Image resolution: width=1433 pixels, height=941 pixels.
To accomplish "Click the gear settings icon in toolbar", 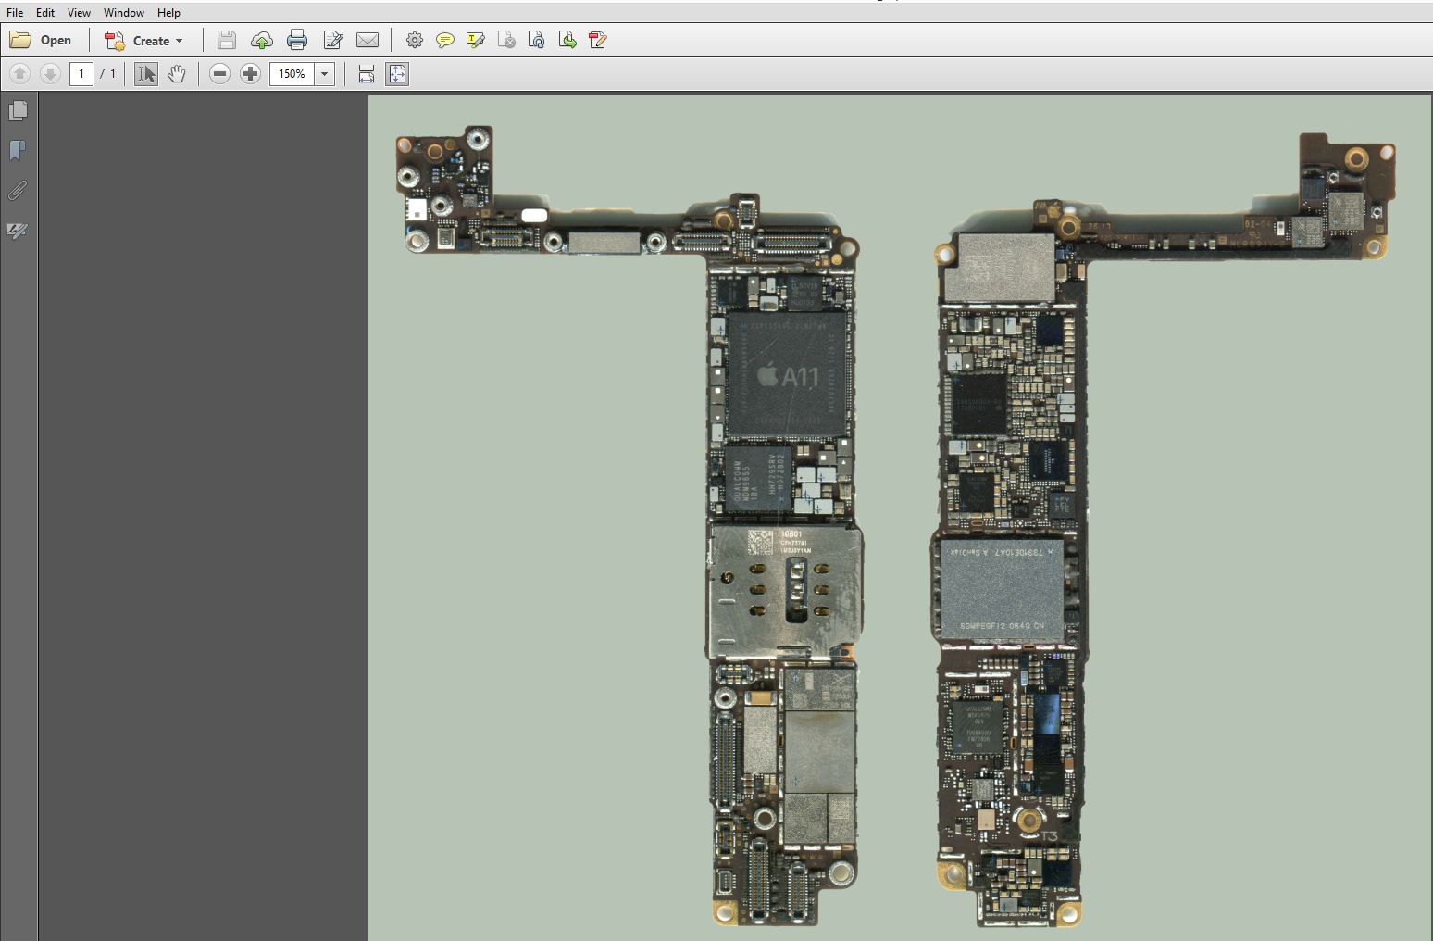I will pyautogui.click(x=415, y=40).
